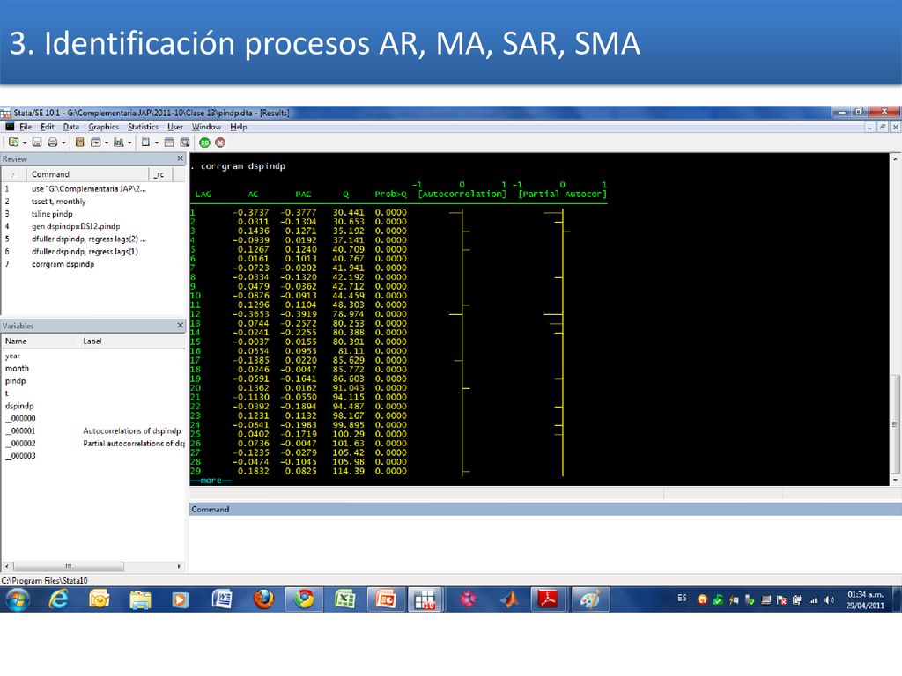
Task: Open the Edit menu
Action: 48,127
